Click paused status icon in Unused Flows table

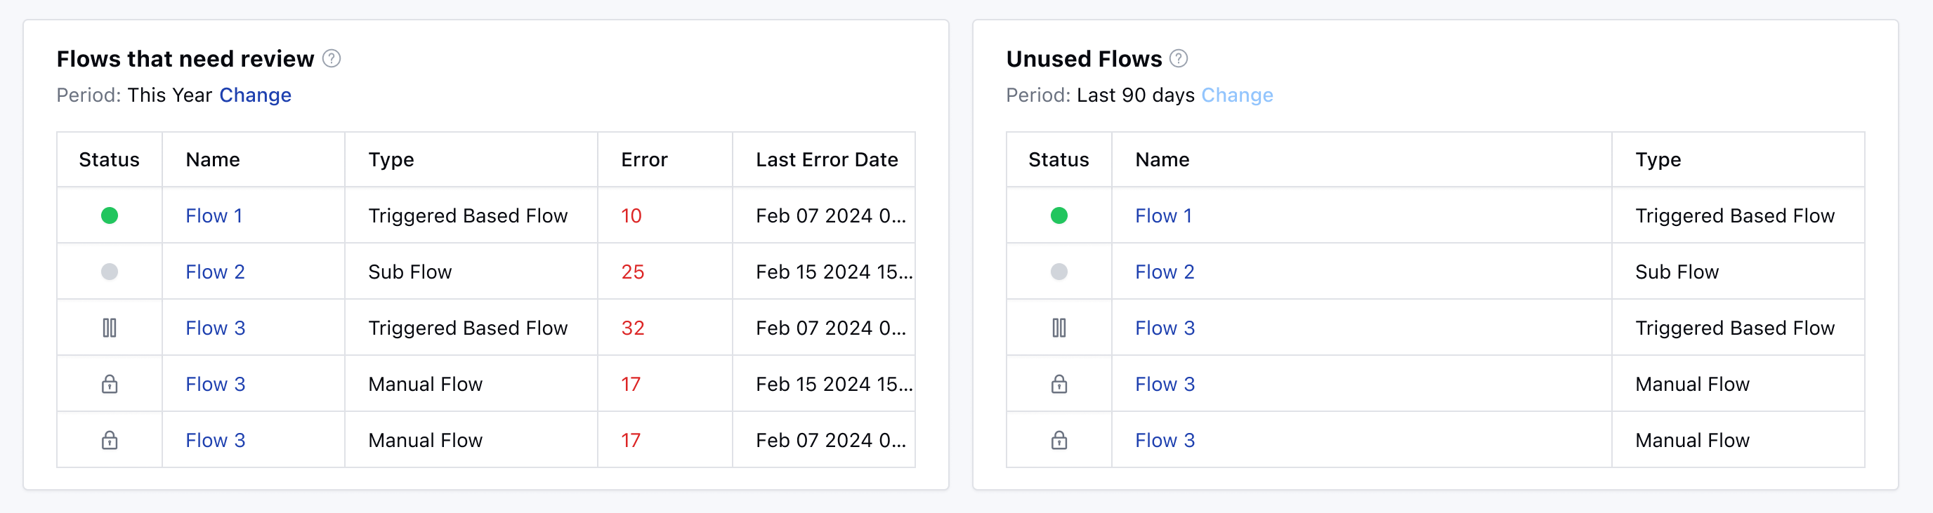point(1059,328)
